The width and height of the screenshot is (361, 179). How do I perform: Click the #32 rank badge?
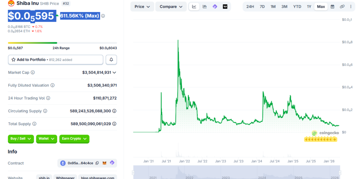pyautogui.click(x=67, y=4)
